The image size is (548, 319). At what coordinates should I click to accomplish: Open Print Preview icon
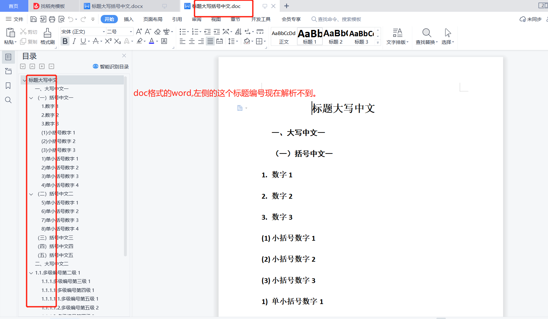tap(61, 19)
